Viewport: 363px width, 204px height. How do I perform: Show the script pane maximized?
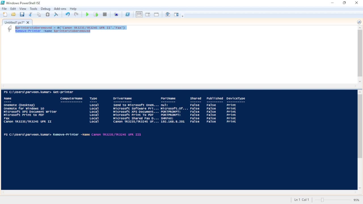click(156, 14)
